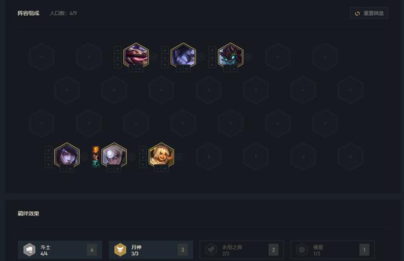Click the number 2 badge on 永恒之森 card
The height and width of the screenshot is (261, 404).
point(273,250)
